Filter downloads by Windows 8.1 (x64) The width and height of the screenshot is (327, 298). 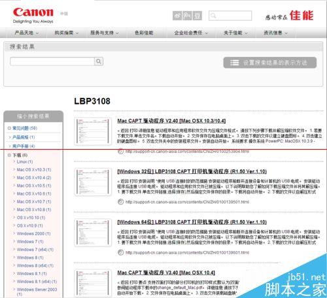(37, 282)
